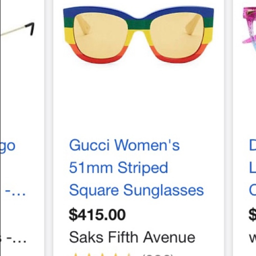Image resolution: width=256 pixels, height=256 pixels.
Task: Click the third star under Saks Fifth Avenue
Action: 102,254
